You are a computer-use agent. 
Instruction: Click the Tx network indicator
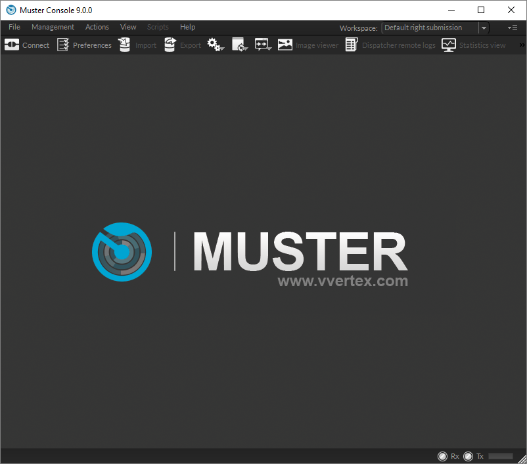click(469, 455)
